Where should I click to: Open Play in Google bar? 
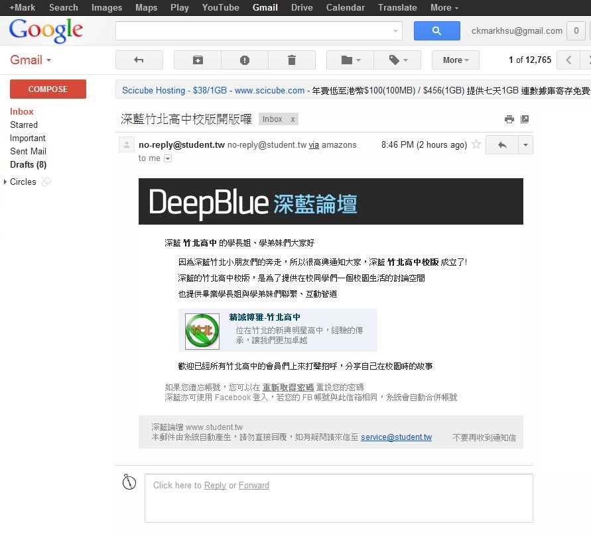[179, 7]
